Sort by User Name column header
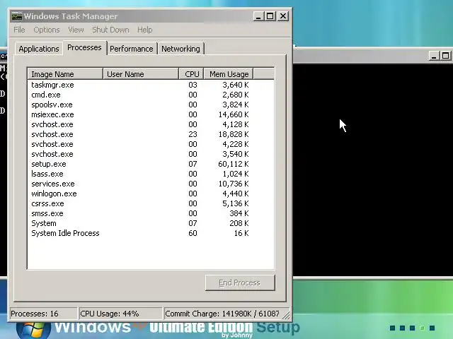 coord(141,74)
